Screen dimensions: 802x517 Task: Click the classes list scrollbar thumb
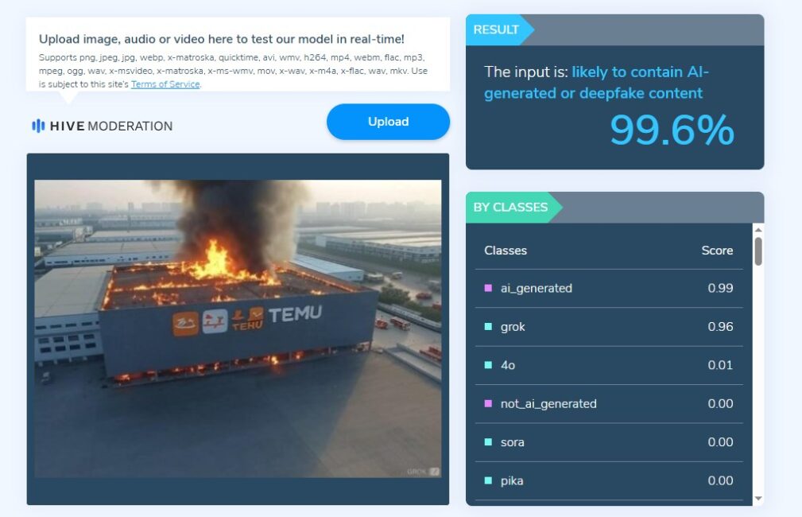[x=758, y=251]
